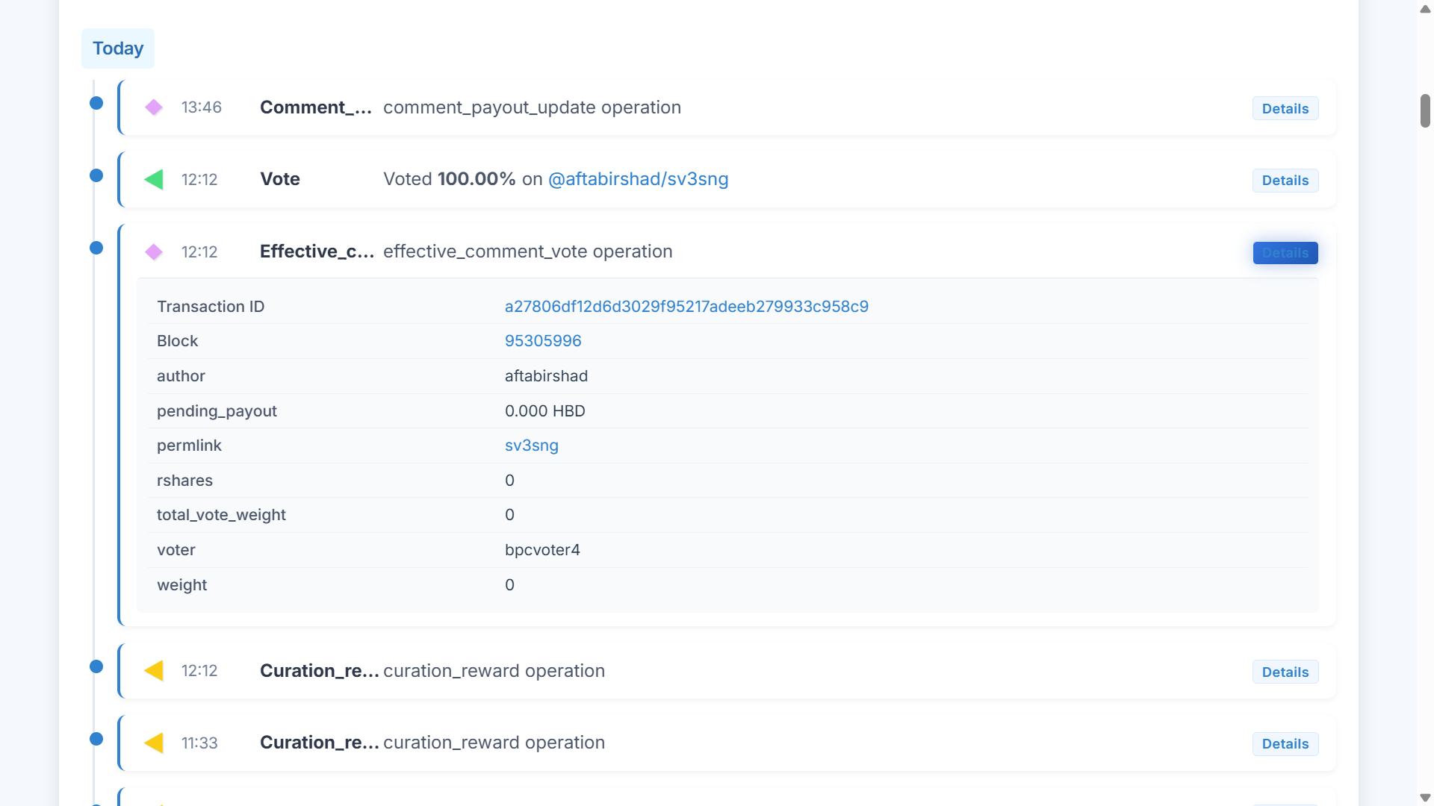Open Details for comment_payout_update operation
The image size is (1434, 806).
coord(1285,108)
